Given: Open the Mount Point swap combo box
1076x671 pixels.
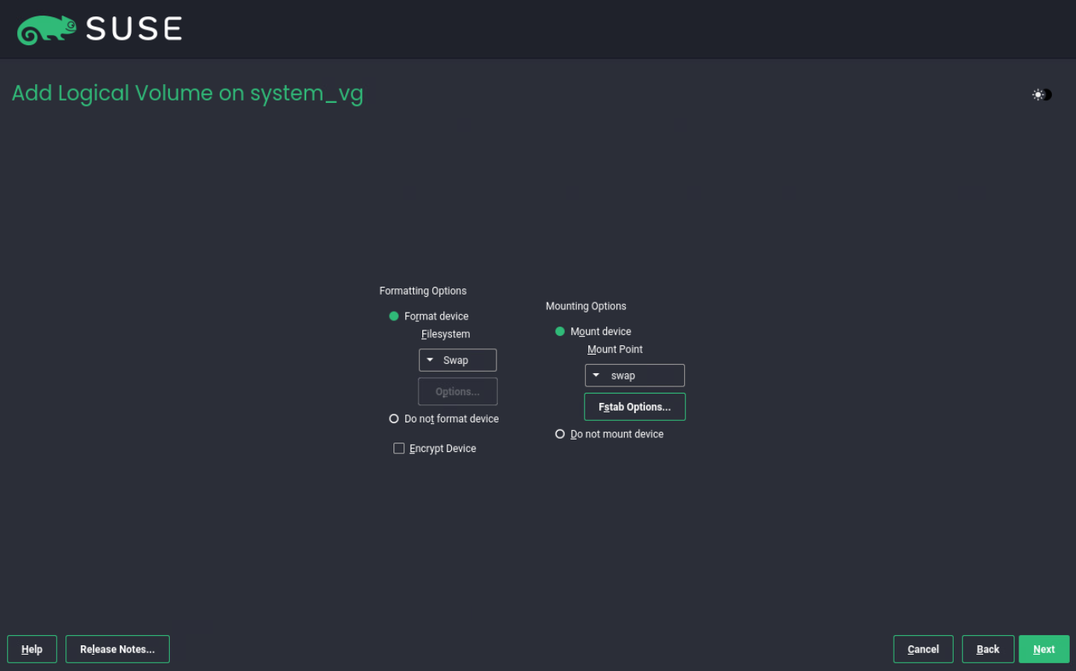Looking at the screenshot, I should 634,376.
